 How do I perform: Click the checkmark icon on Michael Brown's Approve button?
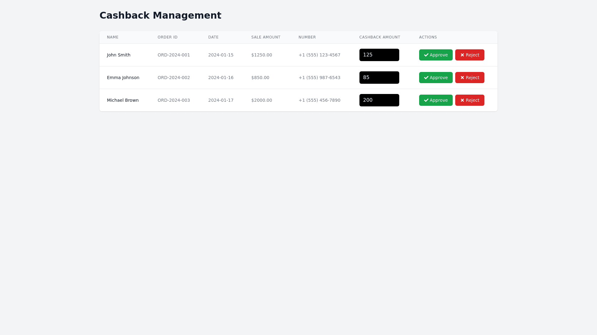pos(426,100)
